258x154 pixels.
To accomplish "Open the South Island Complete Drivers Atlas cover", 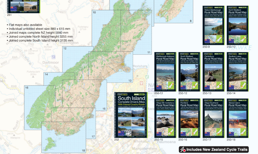I will click(131, 115).
